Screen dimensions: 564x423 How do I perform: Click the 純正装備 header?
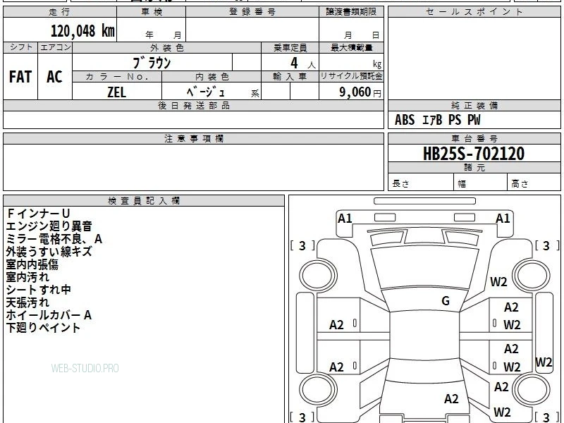tap(474, 106)
